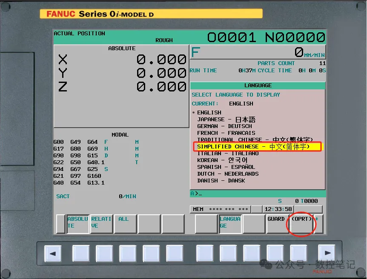Choose FRENCH - FRANCAIS language

click(x=226, y=133)
